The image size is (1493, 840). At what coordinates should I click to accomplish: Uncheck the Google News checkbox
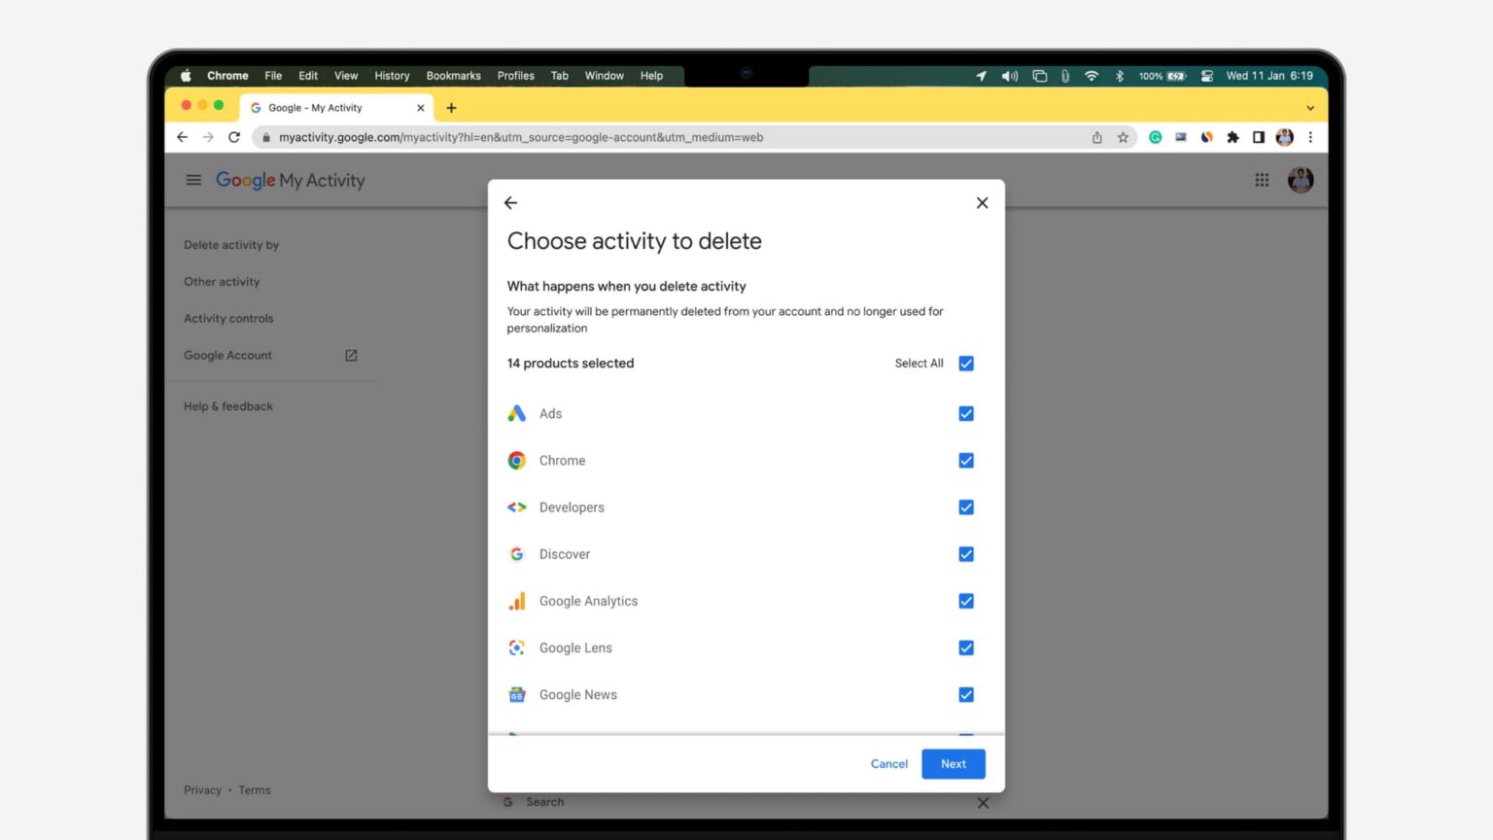point(966,694)
